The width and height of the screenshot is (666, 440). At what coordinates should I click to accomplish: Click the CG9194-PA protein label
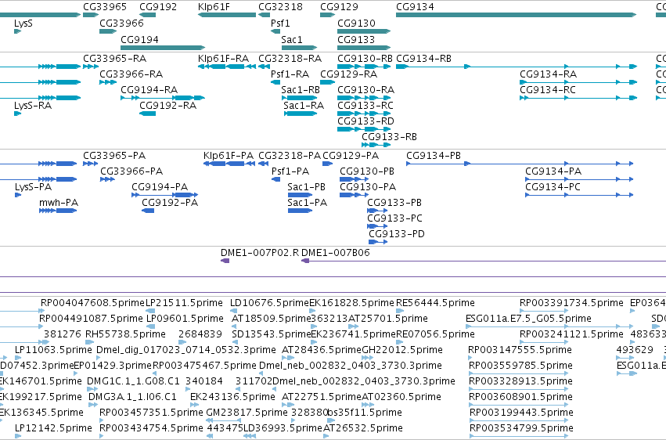(x=160, y=187)
